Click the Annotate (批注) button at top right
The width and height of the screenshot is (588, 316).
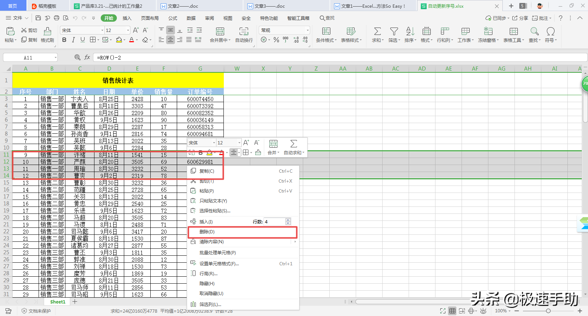(x=542, y=18)
